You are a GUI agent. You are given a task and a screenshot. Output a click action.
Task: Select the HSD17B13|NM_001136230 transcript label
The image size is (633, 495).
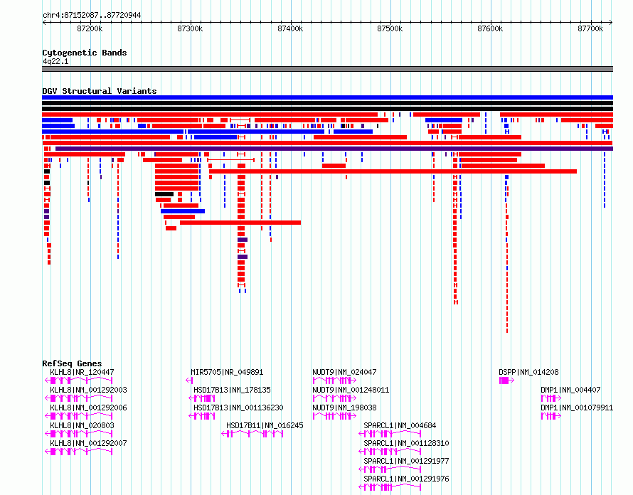(x=238, y=408)
